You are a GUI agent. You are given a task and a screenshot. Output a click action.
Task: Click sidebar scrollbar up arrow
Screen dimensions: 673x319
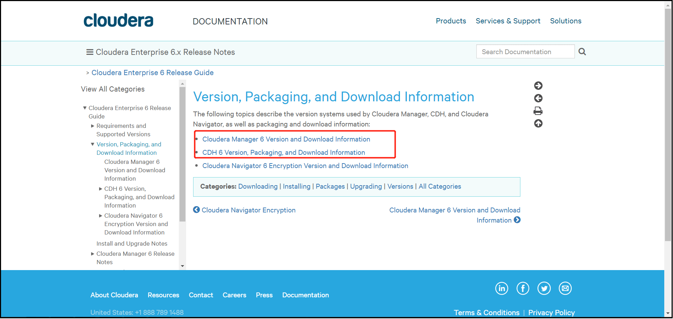click(x=182, y=84)
